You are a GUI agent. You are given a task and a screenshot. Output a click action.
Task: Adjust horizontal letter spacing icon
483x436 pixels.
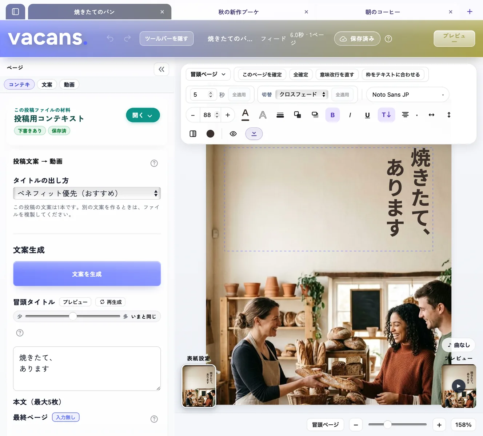(x=431, y=115)
